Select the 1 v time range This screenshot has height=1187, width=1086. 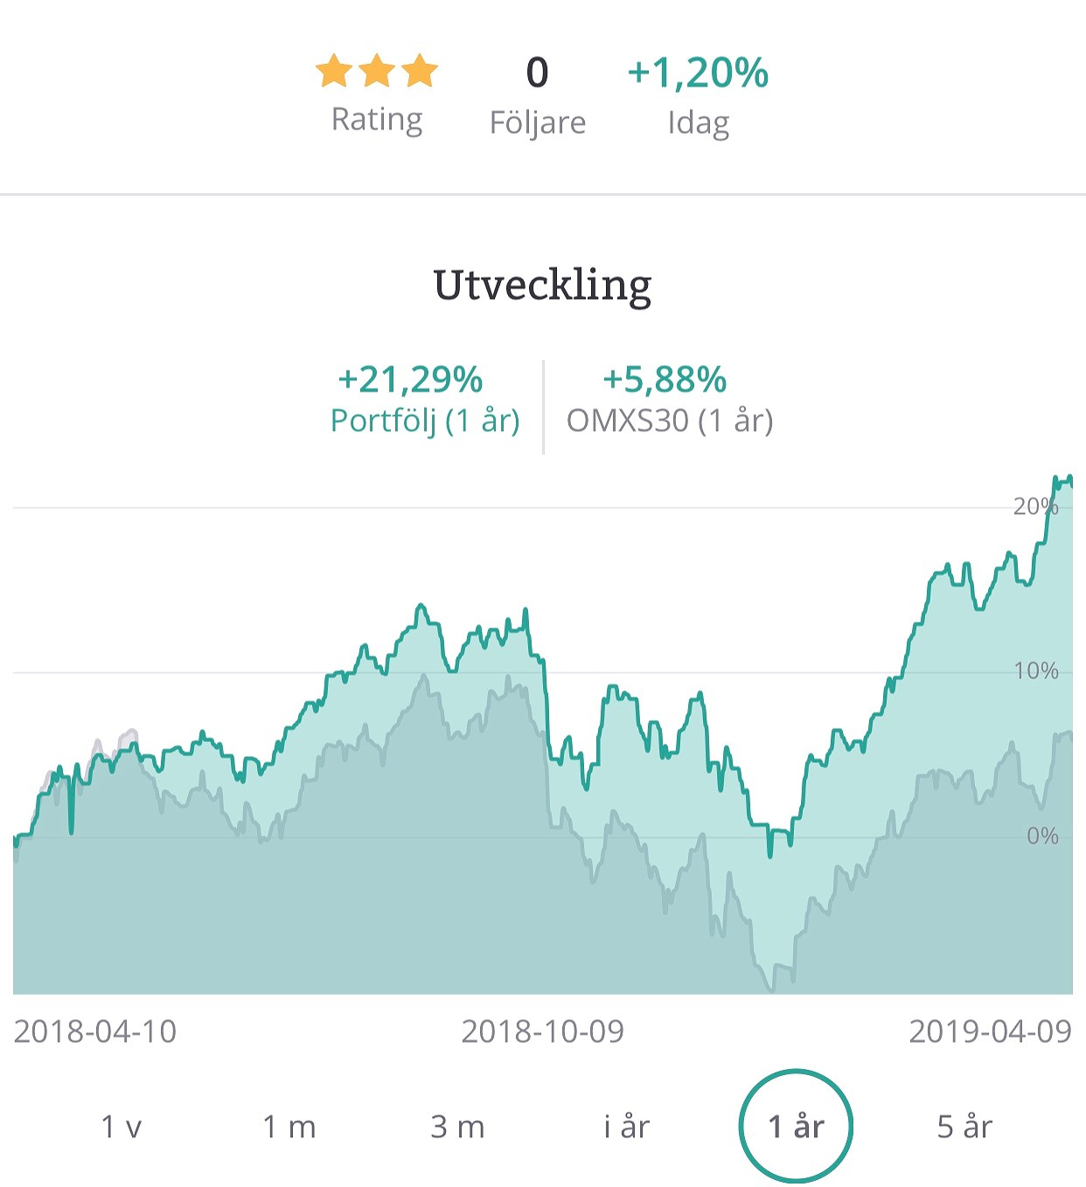(x=122, y=1126)
